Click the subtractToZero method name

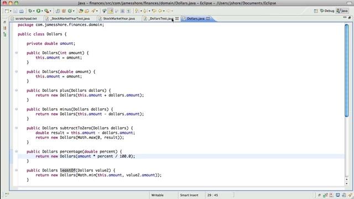[x=75, y=128]
